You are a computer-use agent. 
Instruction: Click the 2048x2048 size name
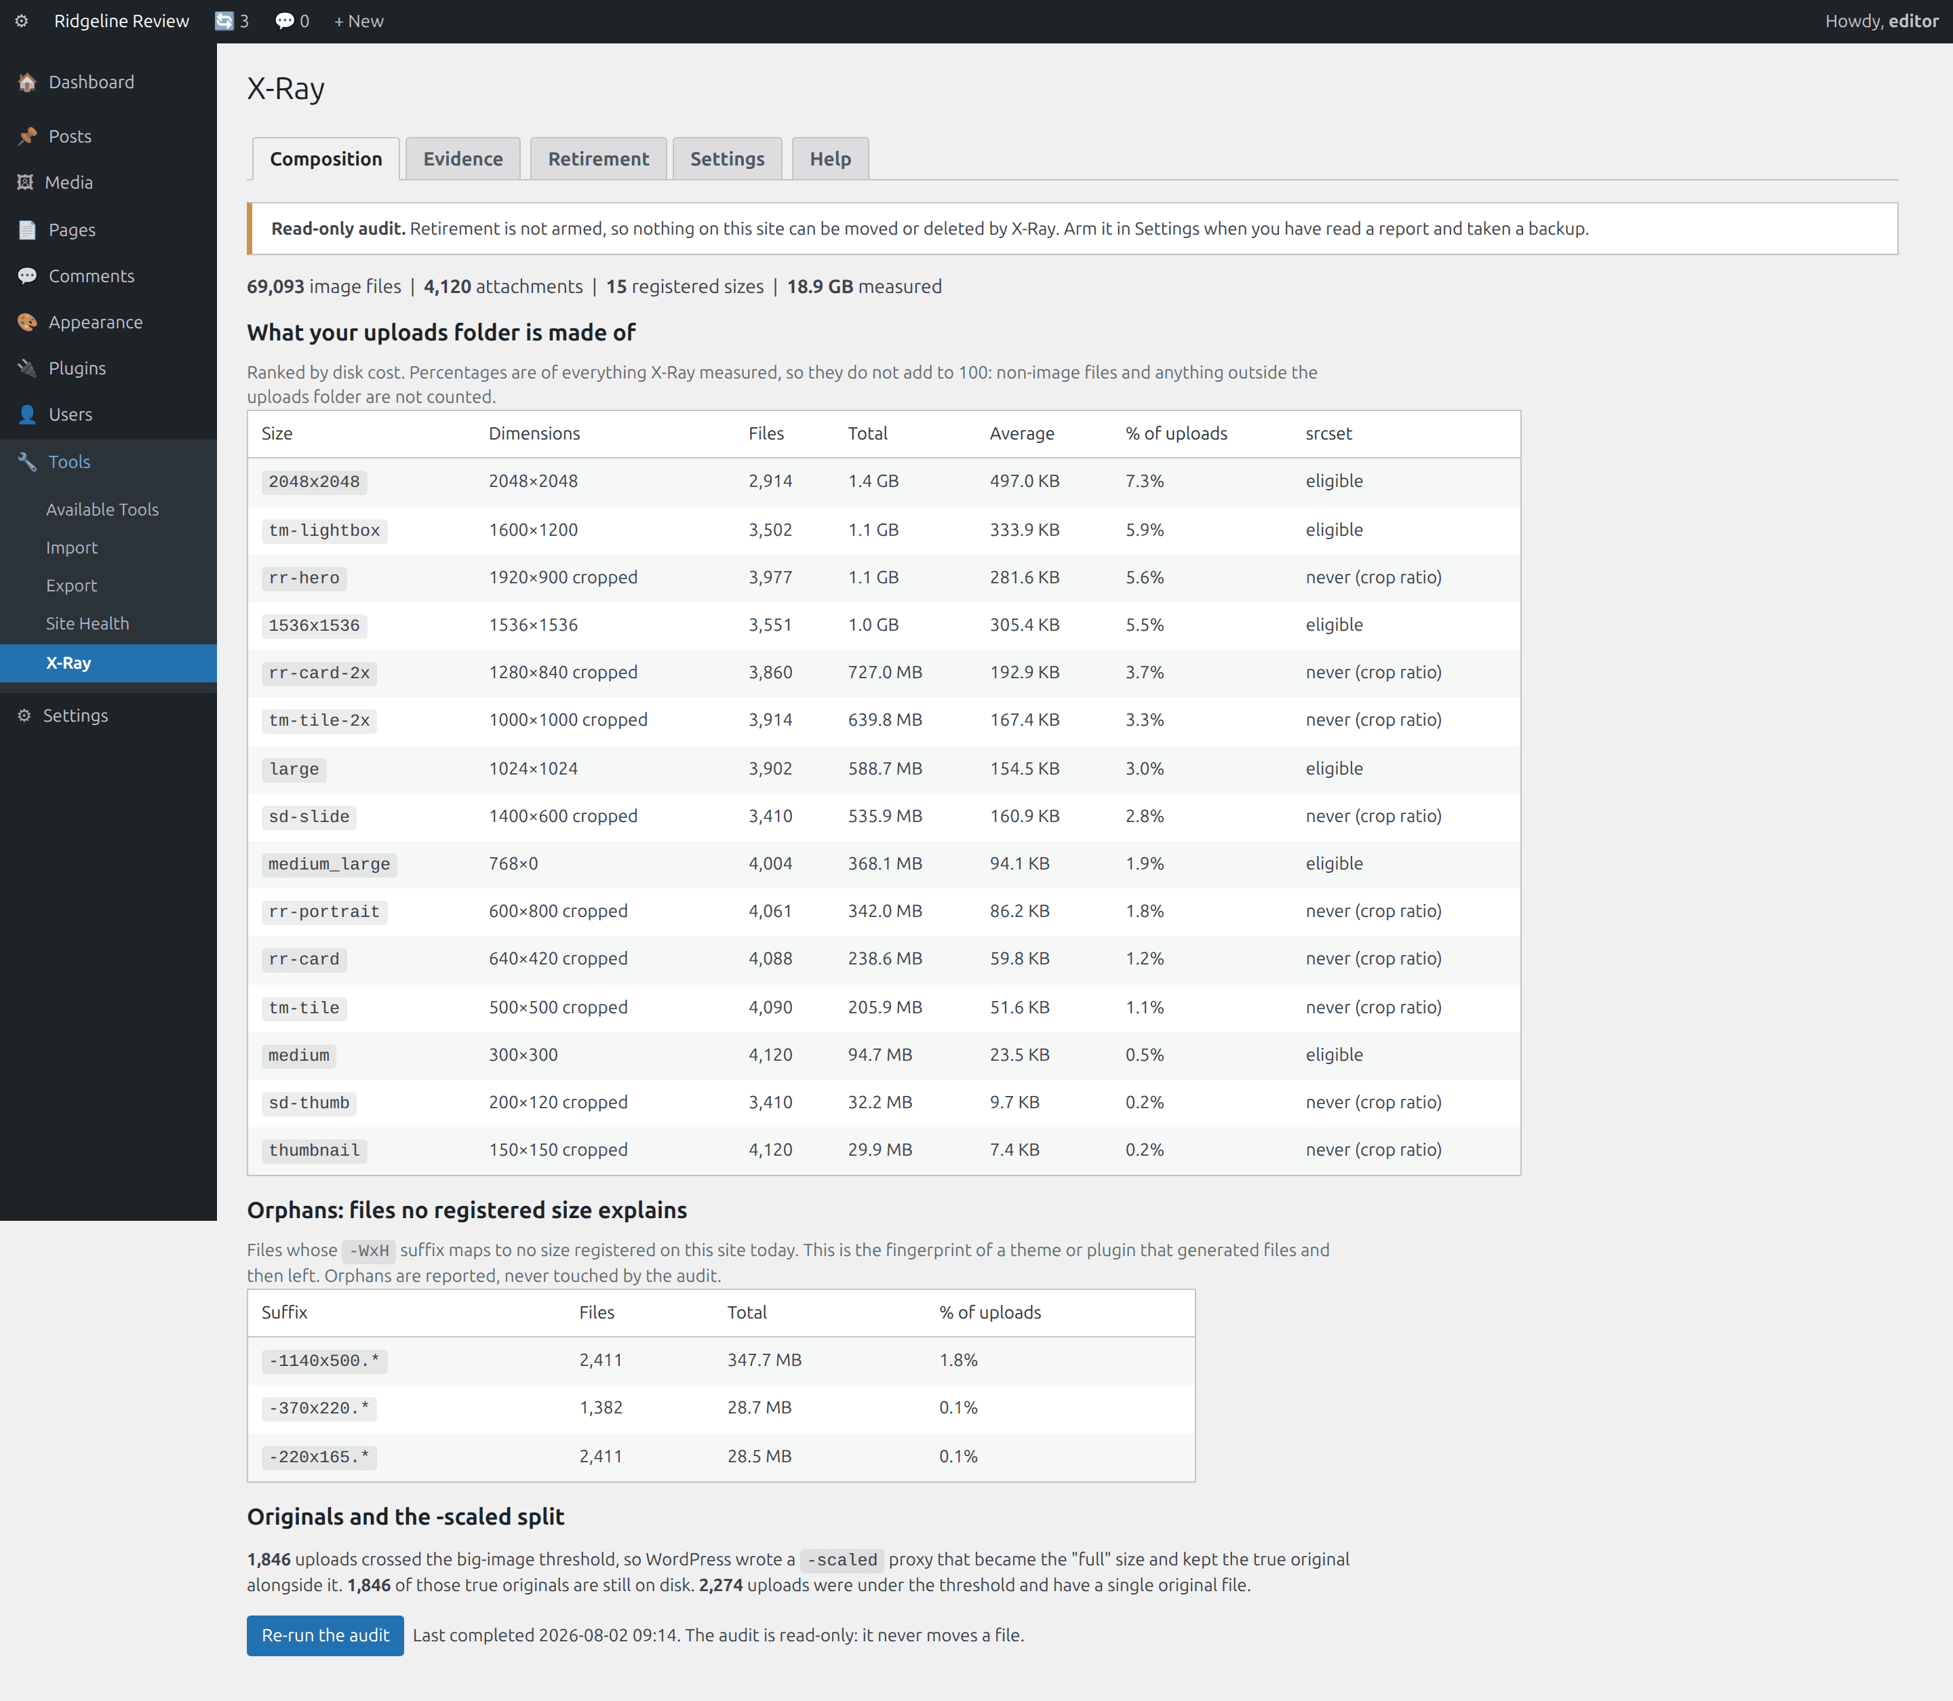coord(314,482)
